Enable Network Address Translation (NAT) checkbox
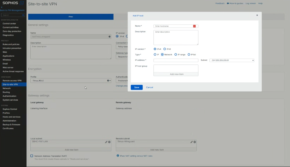290x167 pixels. (32, 156)
